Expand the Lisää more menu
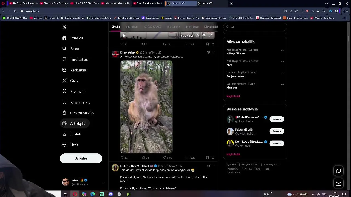351x197 pixels. [x=70, y=145]
